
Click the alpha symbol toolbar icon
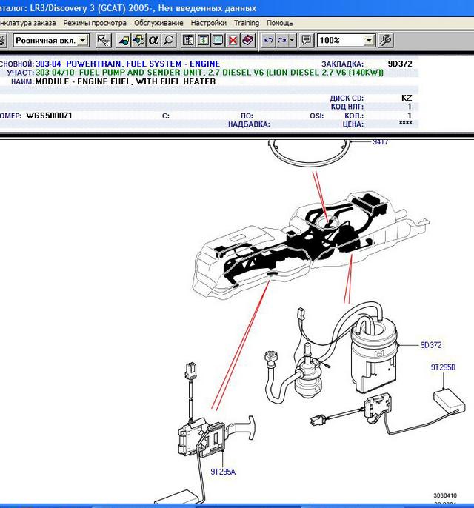pos(153,41)
